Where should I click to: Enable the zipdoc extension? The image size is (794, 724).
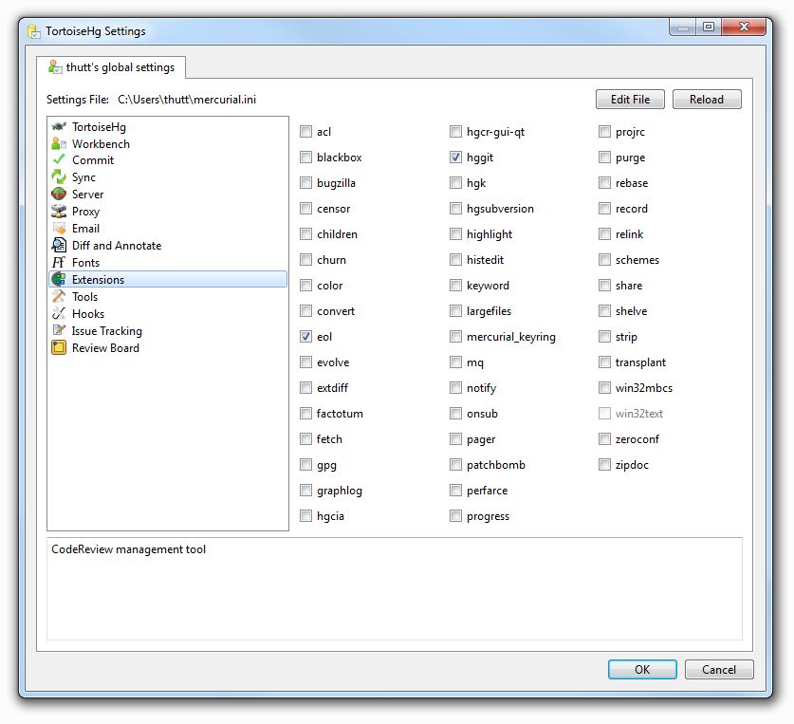pos(604,464)
